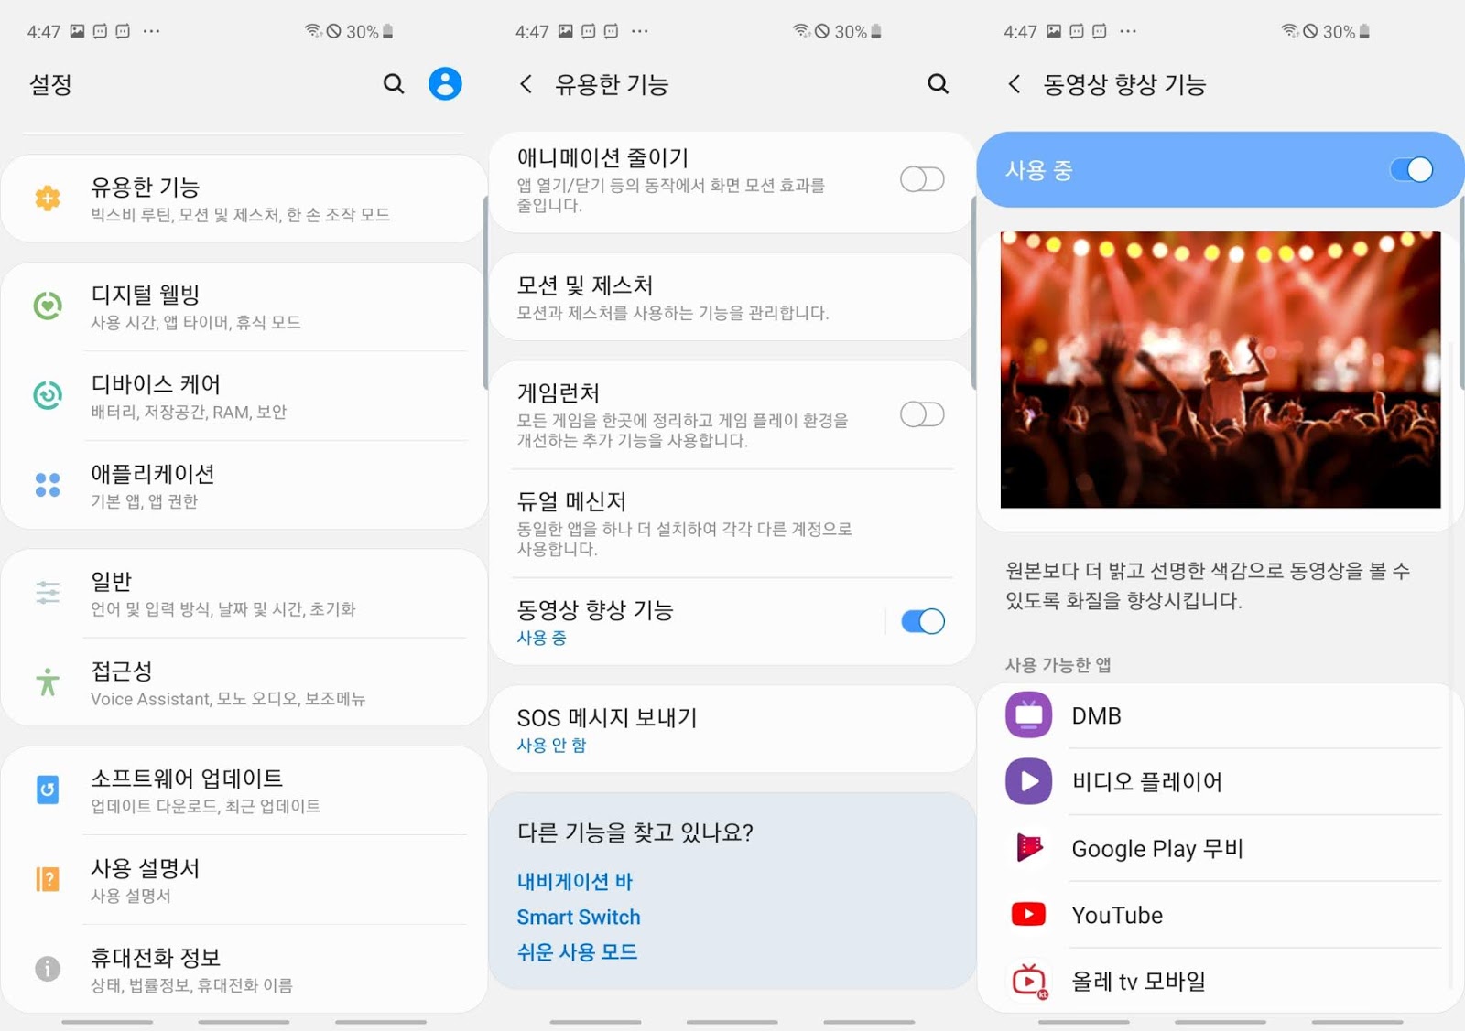This screenshot has height=1031, width=1465.
Task: Tap the YouTube app icon
Action: [x=1029, y=914]
